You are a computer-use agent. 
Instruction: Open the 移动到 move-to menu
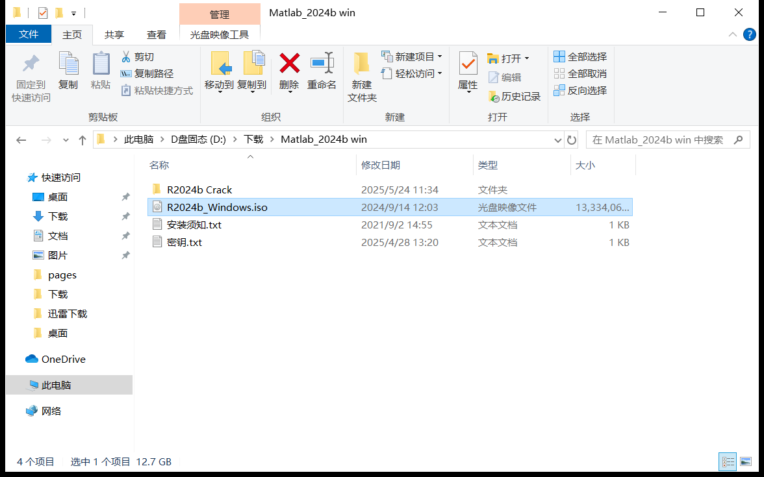(220, 73)
